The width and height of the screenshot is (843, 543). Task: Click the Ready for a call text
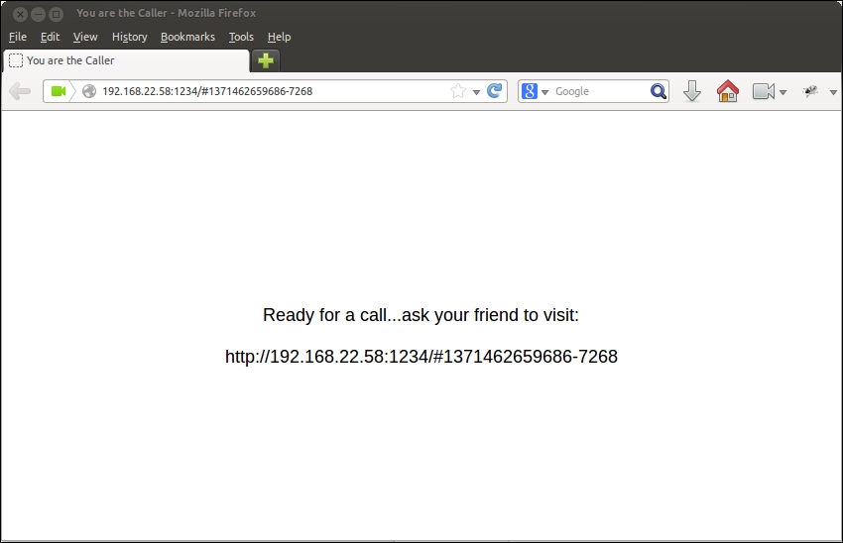click(x=421, y=315)
